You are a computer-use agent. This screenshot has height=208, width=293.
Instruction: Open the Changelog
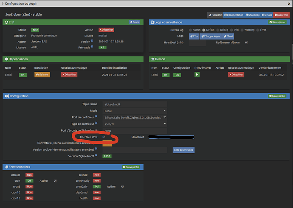point(253,15)
